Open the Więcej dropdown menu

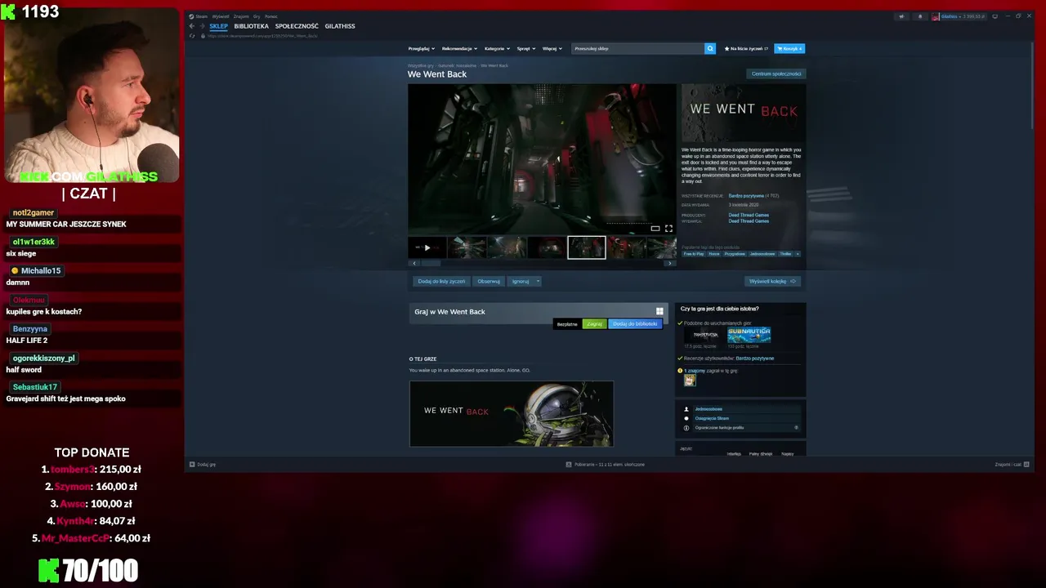[x=552, y=48]
